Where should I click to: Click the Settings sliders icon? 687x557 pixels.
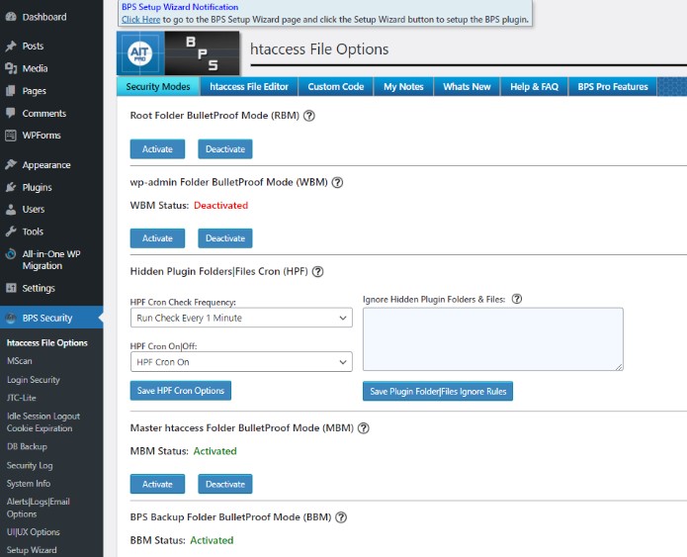coord(11,288)
